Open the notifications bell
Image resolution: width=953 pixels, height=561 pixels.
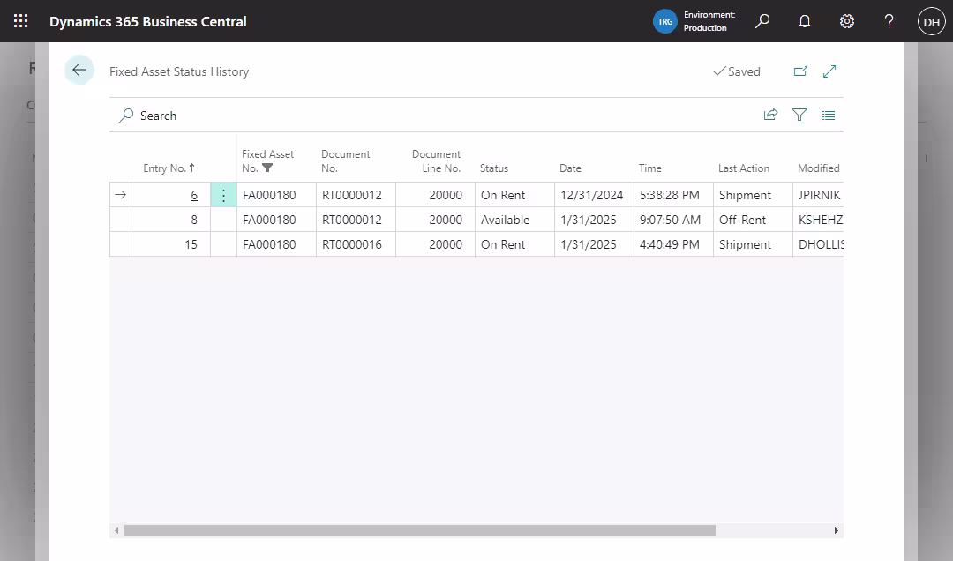(x=805, y=21)
